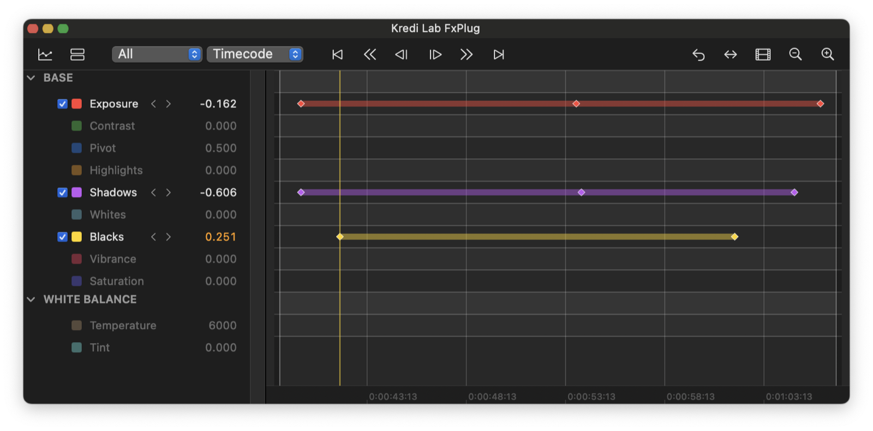Screen dimensions: 873x431
Task: Jump to the last keyframe
Action: point(499,55)
